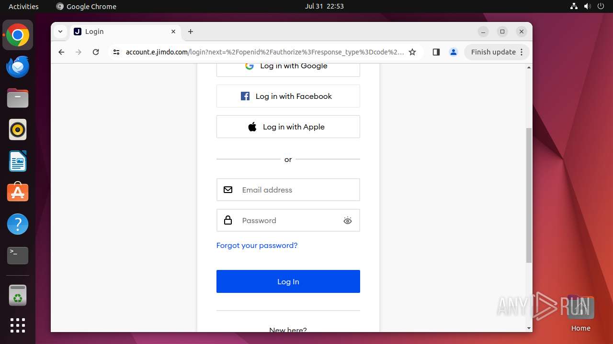Open the Help icon in the dock
Screen dimensions: 613x344
pyautogui.click(x=18, y=224)
